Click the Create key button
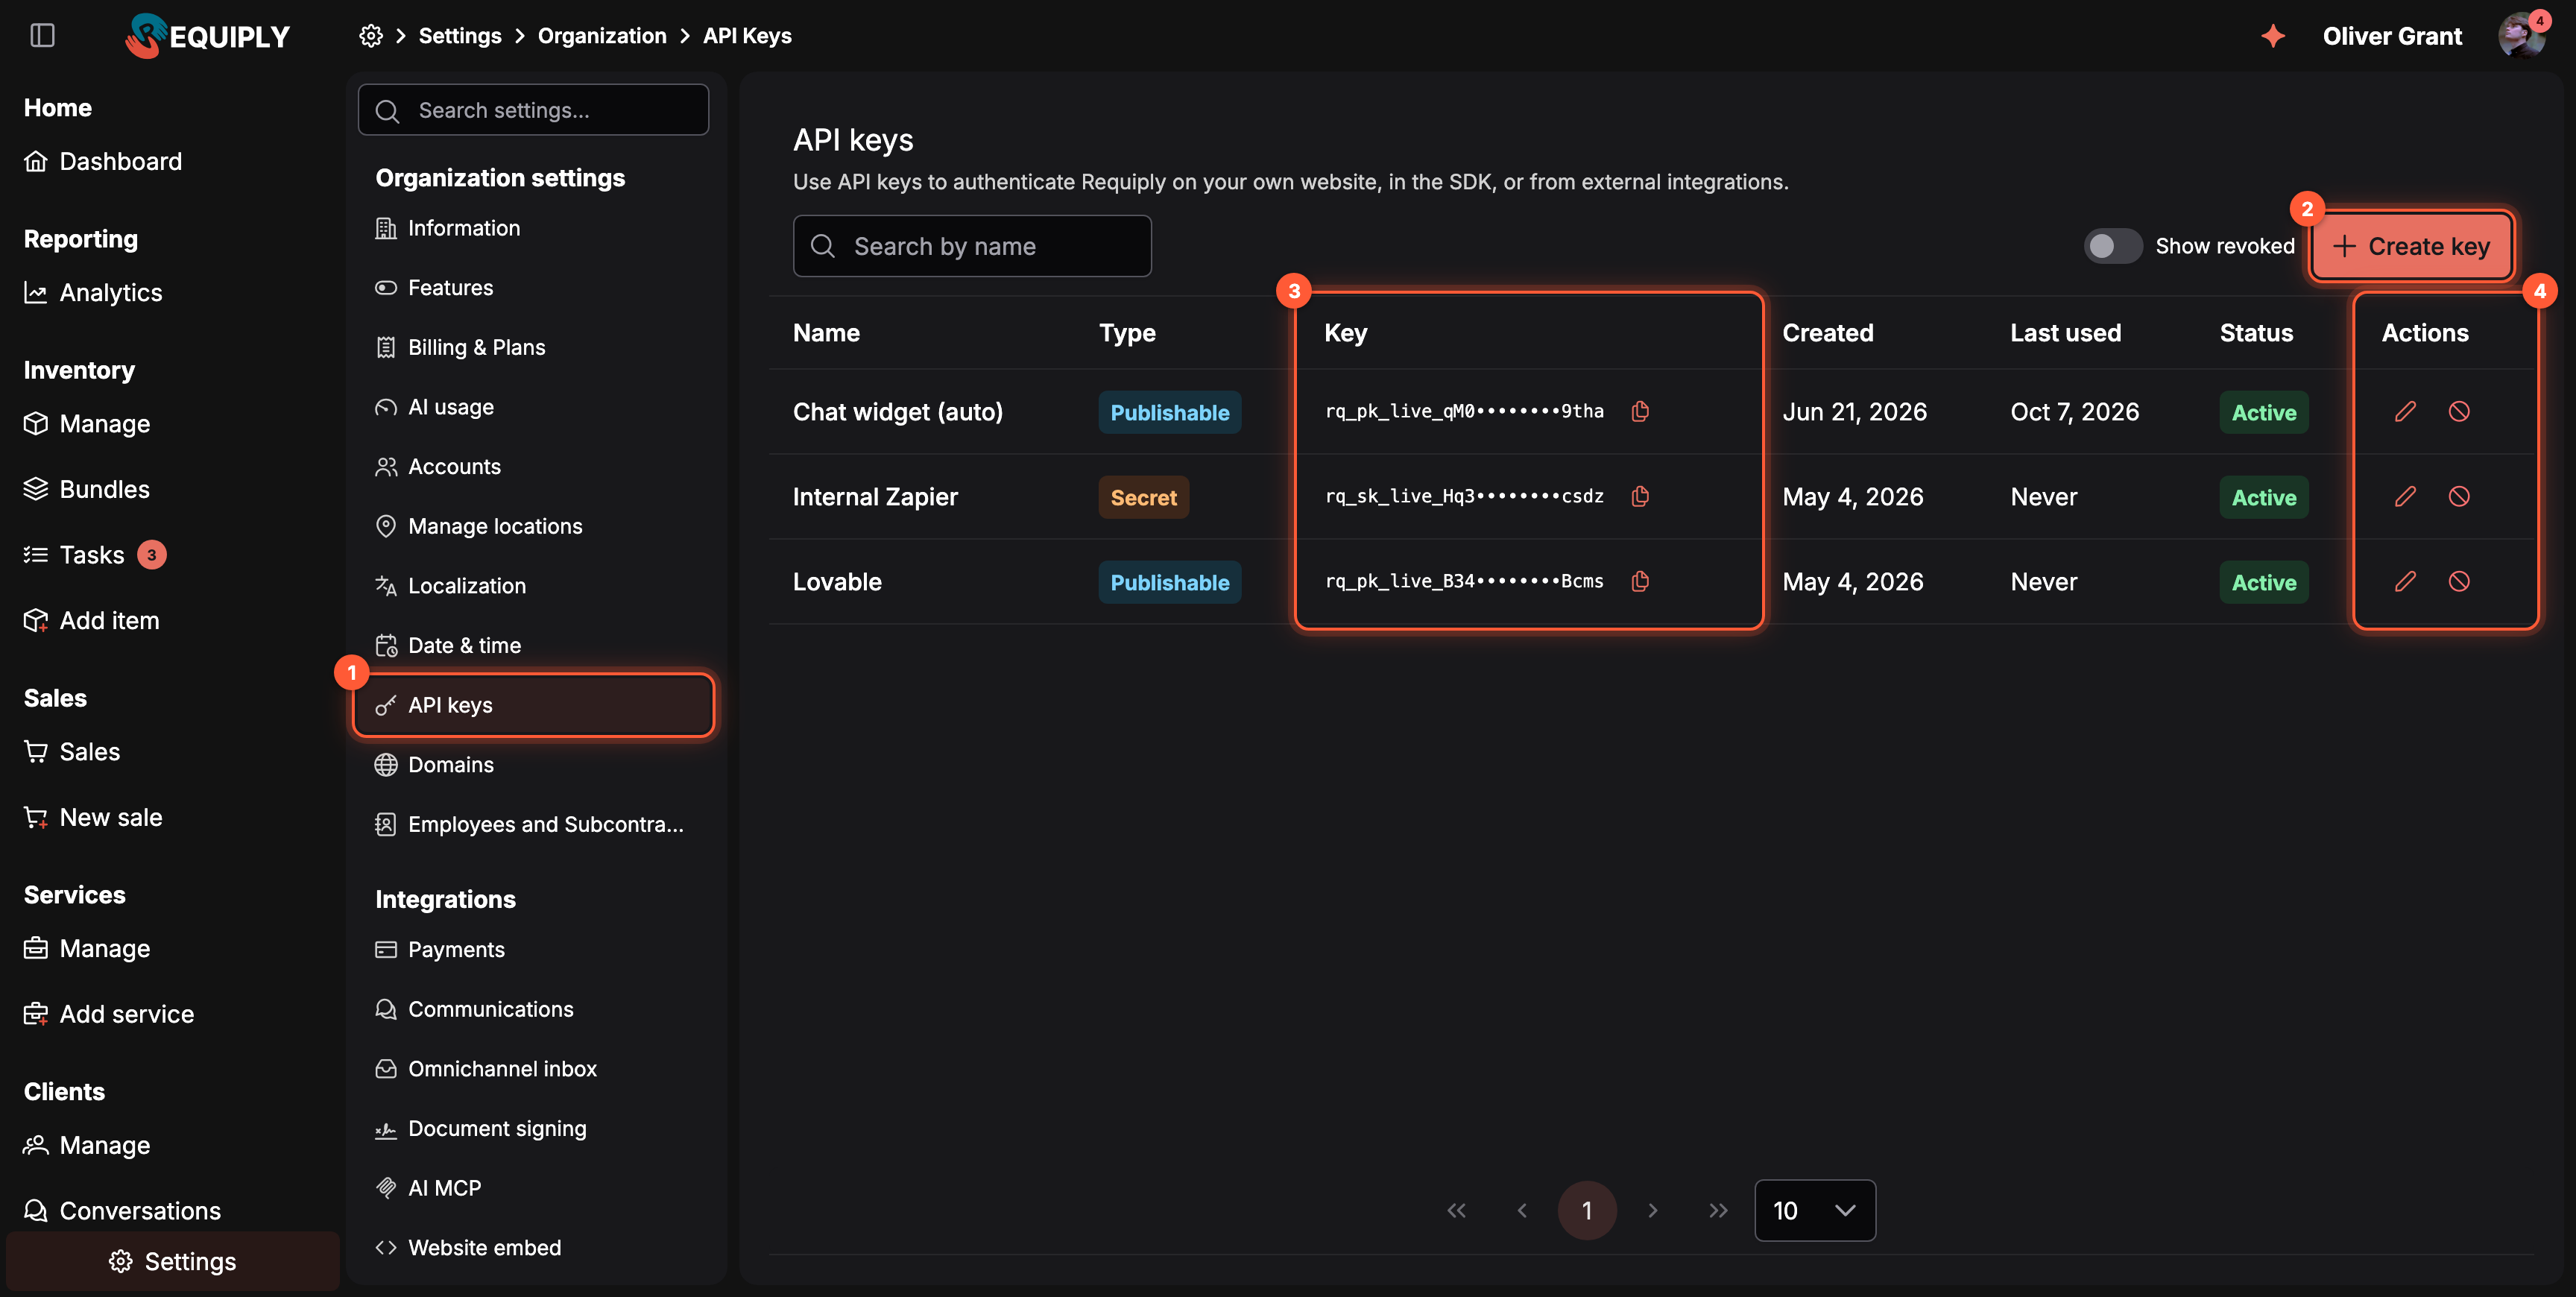 [2411, 246]
